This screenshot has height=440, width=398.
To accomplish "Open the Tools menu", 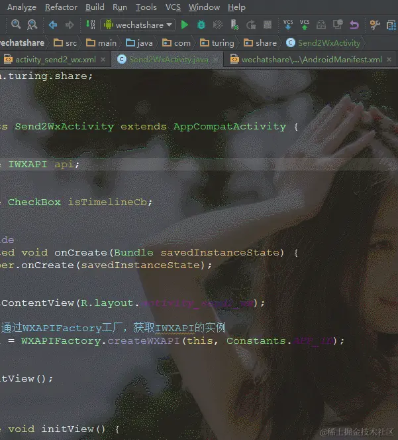I will point(146,7).
